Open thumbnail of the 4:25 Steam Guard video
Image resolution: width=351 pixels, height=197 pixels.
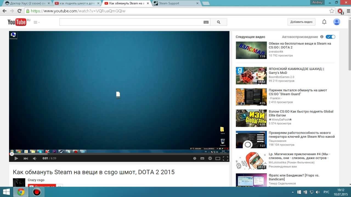(251, 97)
